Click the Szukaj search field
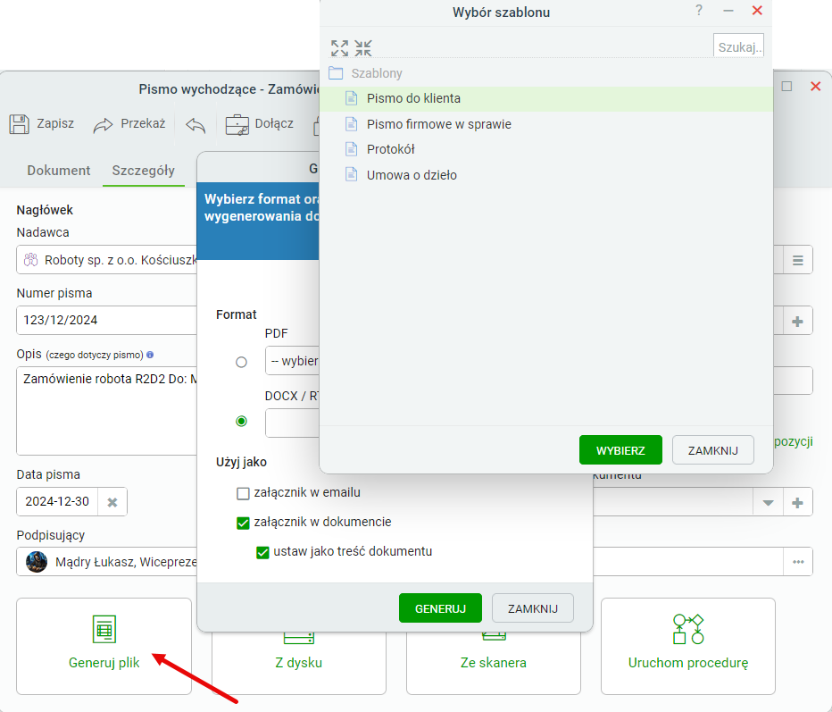This screenshot has height=712, width=832. tap(738, 46)
